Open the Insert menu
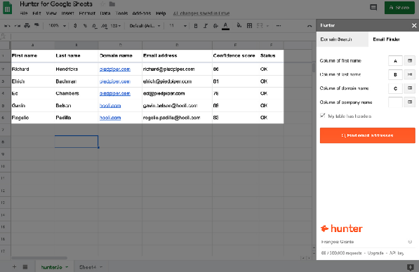 (x=67, y=13)
